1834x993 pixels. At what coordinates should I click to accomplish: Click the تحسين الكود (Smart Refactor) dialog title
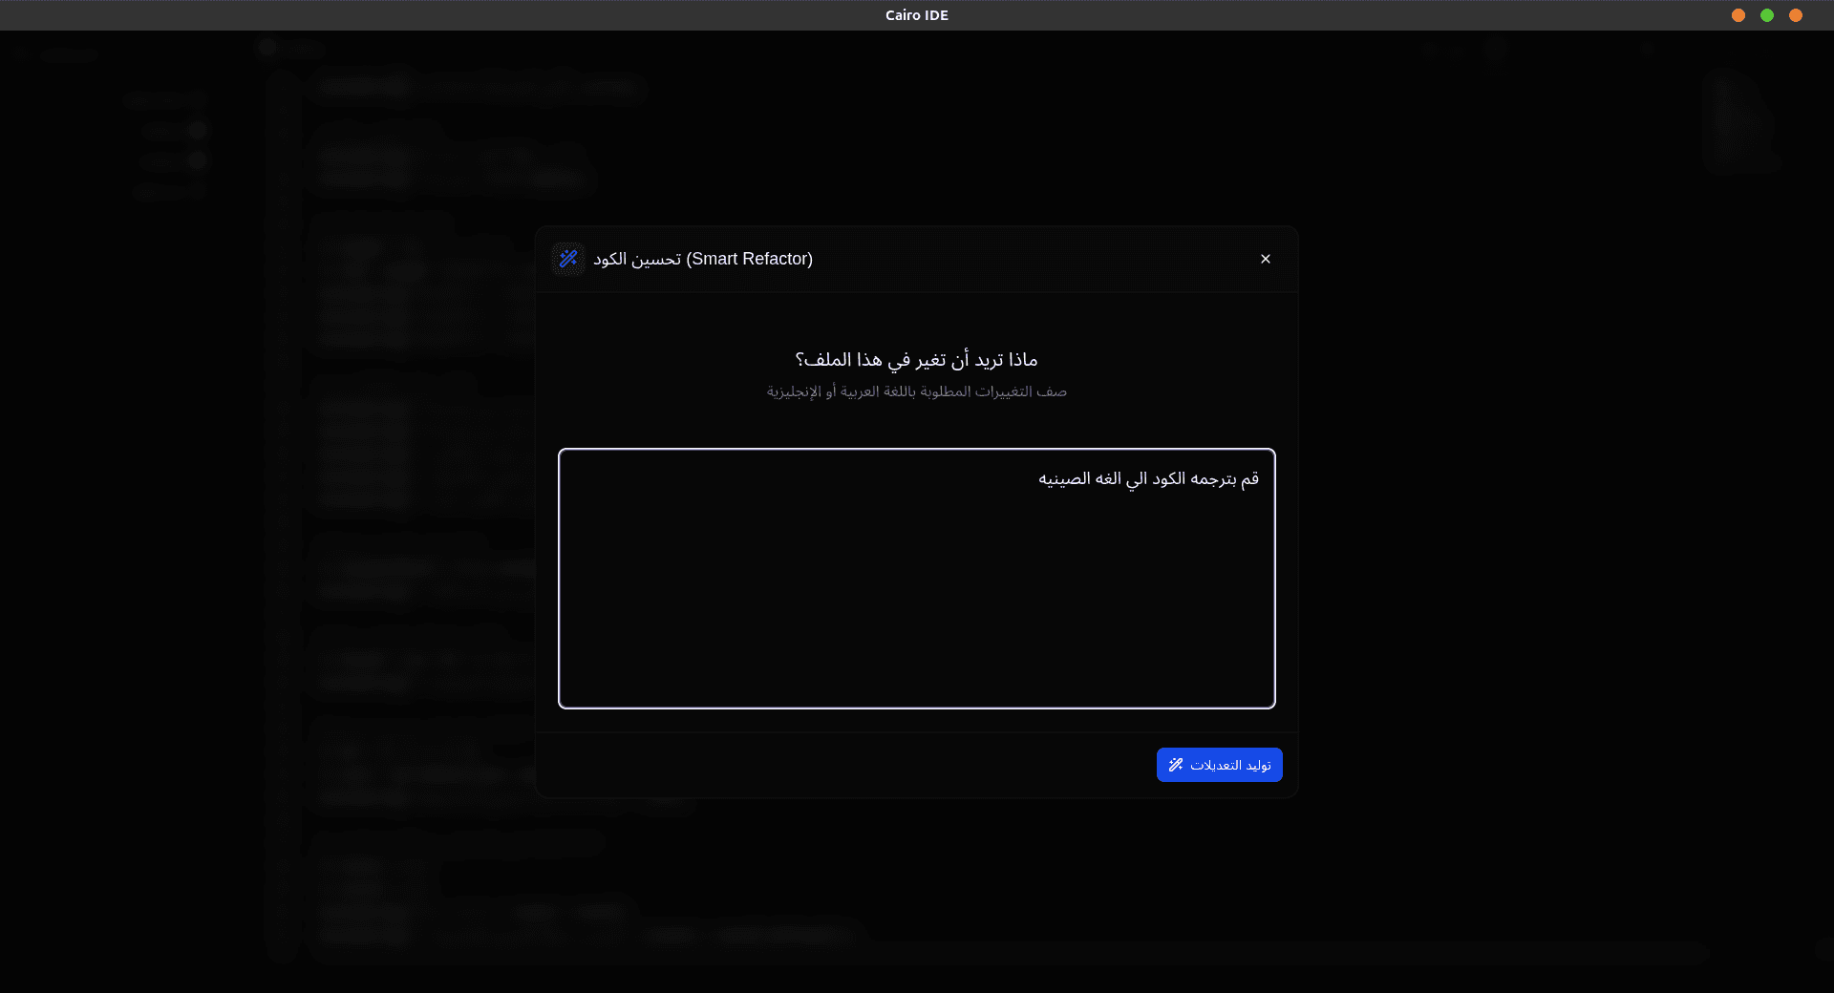click(x=702, y=259)
